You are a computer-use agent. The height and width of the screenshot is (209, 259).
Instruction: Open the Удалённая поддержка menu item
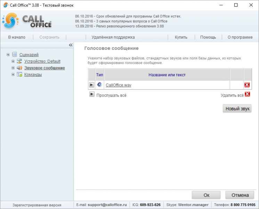(113, 37)
